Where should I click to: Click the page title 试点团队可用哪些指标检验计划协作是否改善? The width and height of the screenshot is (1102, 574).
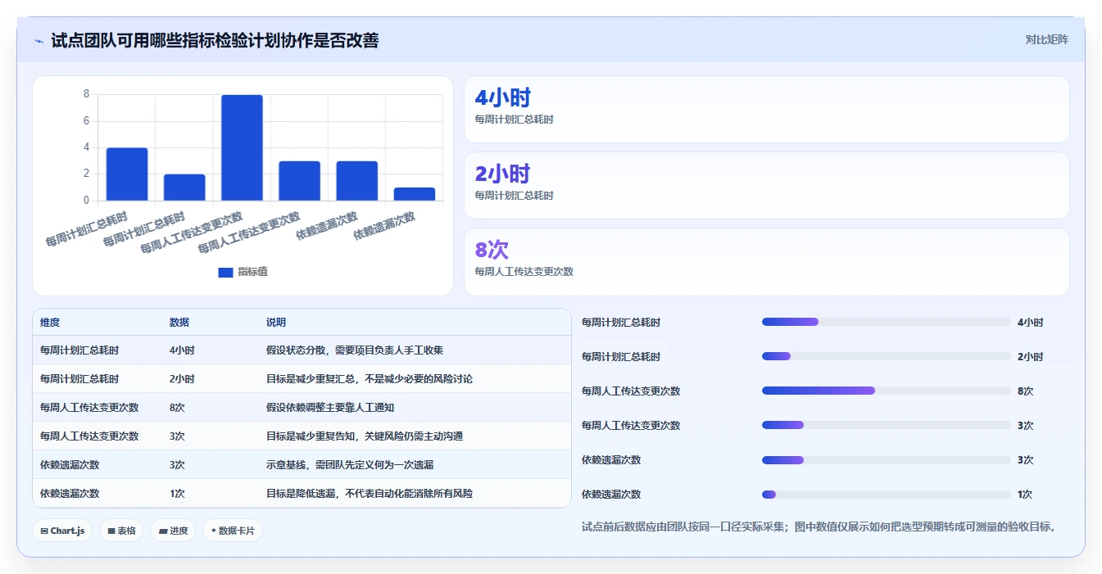pyautogui.click(x=215, y=41)
